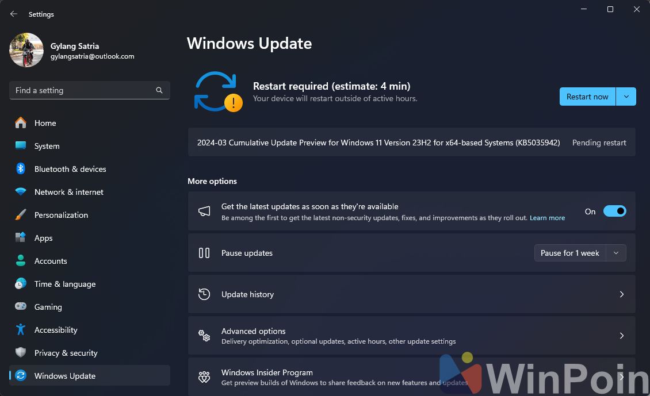Screen dimensions: 650x396
Task: Click the Personalization paintbrush icon
Action: 21,215
